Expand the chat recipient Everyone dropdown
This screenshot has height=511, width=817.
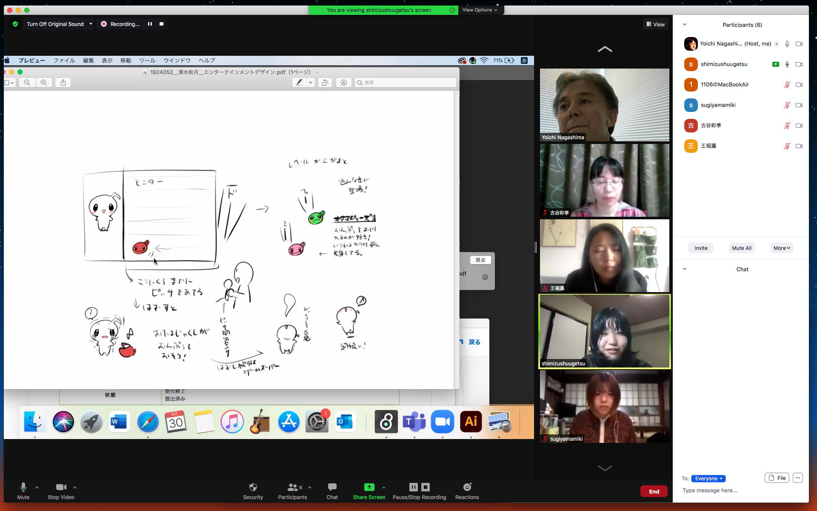[708, 478]
